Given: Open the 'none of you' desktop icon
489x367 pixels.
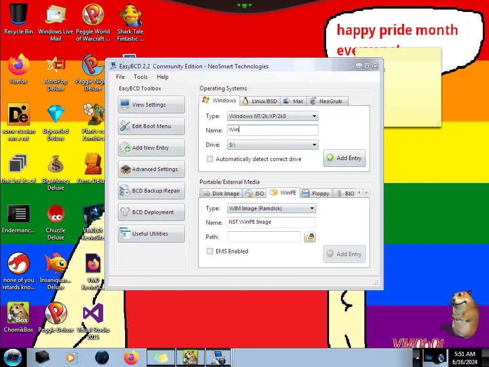Looking at the screenshot, I should pos(19,271).
